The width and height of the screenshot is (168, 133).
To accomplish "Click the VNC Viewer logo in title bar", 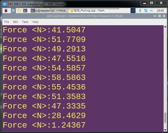I will (4, 4).
